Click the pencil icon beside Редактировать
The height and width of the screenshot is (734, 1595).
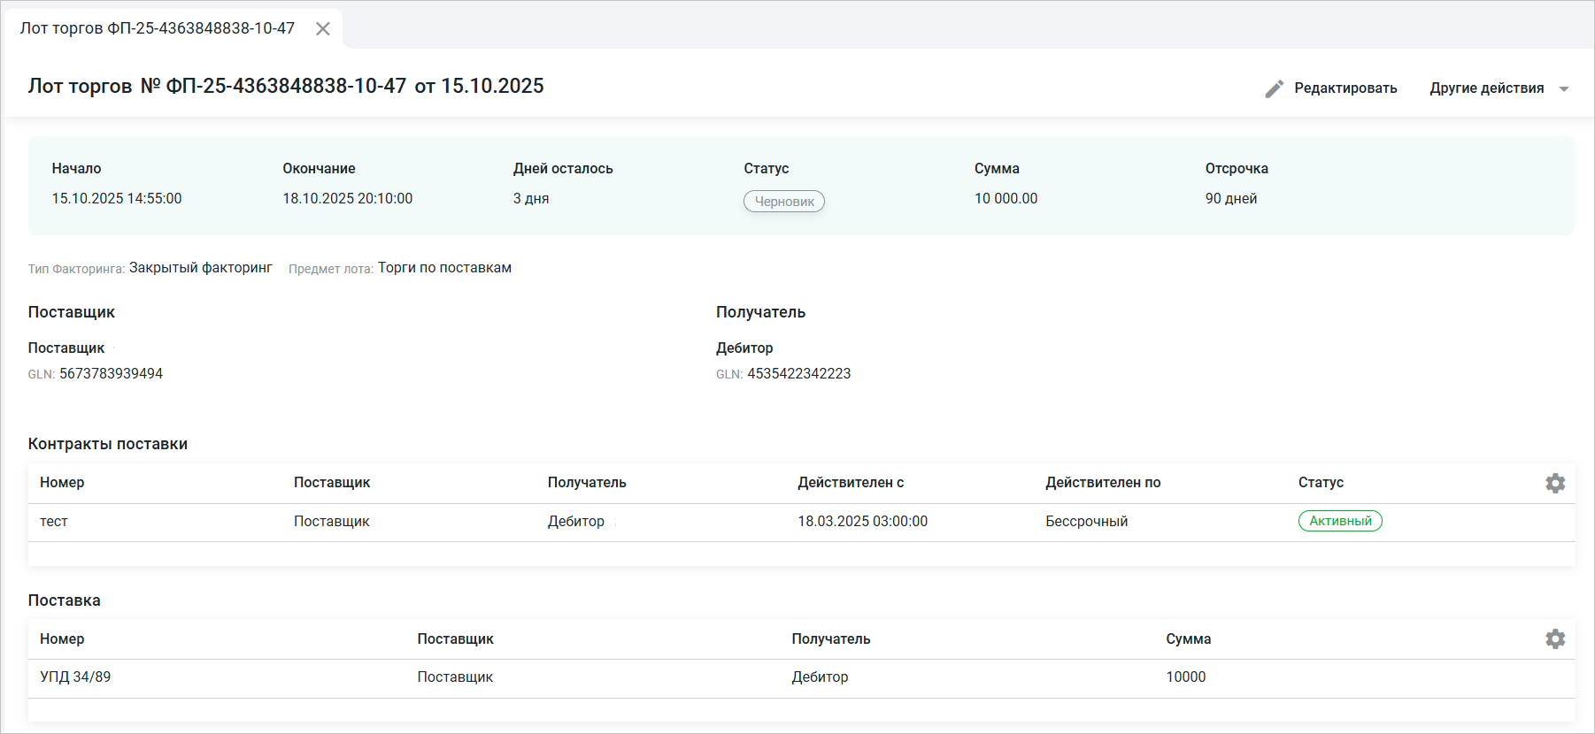click(x=1274, y=88)
